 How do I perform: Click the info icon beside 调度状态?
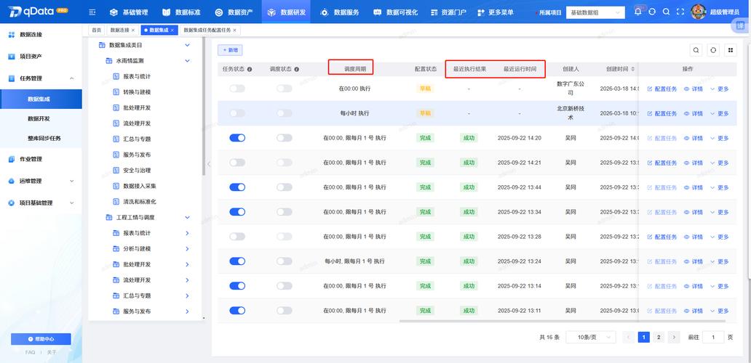[x=297, y=69]
